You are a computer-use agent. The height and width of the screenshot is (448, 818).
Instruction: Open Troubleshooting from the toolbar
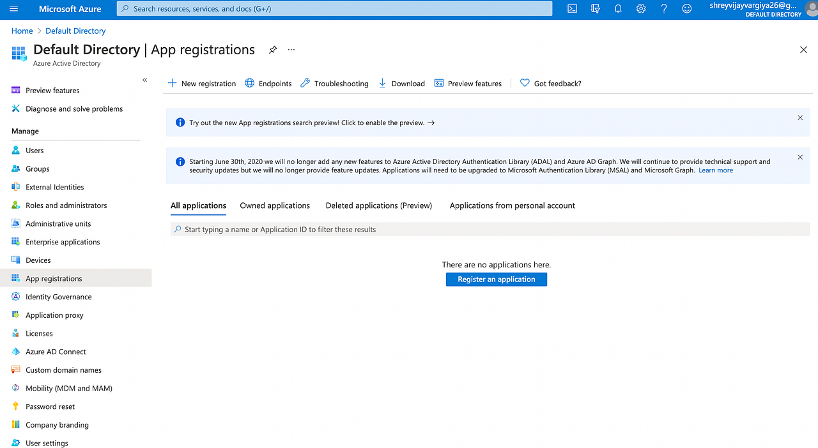point(334,83)
